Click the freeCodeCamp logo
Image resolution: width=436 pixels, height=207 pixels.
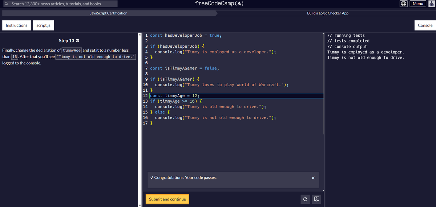click(x=219, y=4)
